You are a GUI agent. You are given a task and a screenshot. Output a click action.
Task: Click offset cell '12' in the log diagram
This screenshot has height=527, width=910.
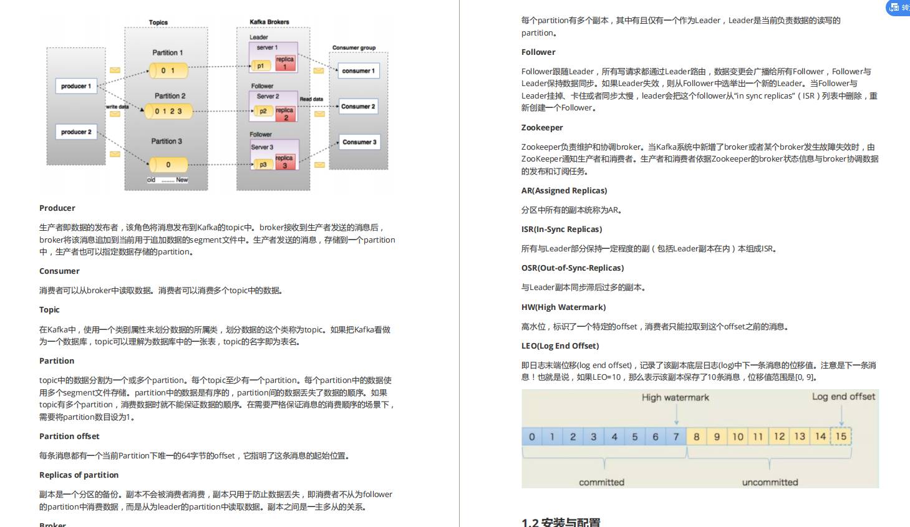(779, 437)
